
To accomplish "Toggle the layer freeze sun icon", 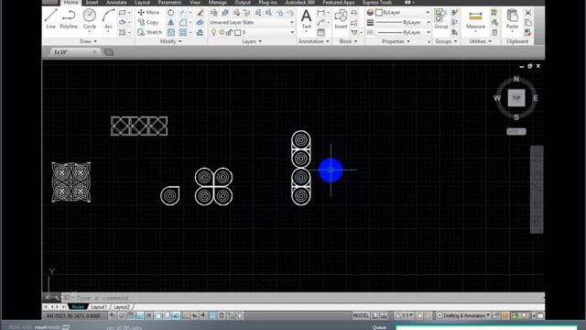I will click(222, 33).
